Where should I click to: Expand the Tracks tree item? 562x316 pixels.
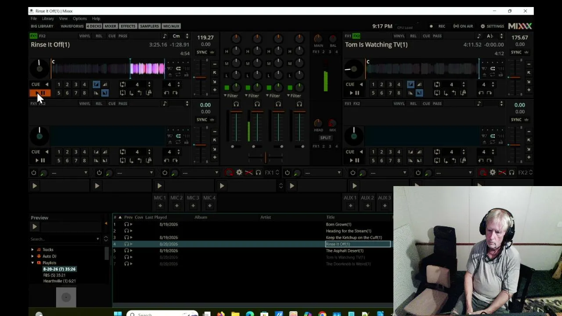[x=32, y=250]
